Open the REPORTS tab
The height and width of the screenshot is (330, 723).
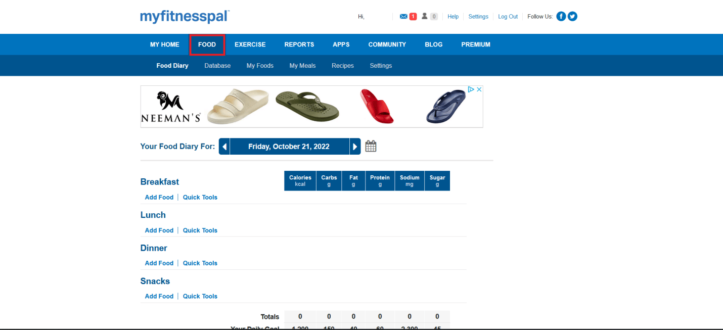point(299,44)
